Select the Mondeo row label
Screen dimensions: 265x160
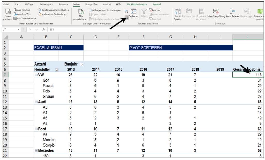(x=49, y=140)
